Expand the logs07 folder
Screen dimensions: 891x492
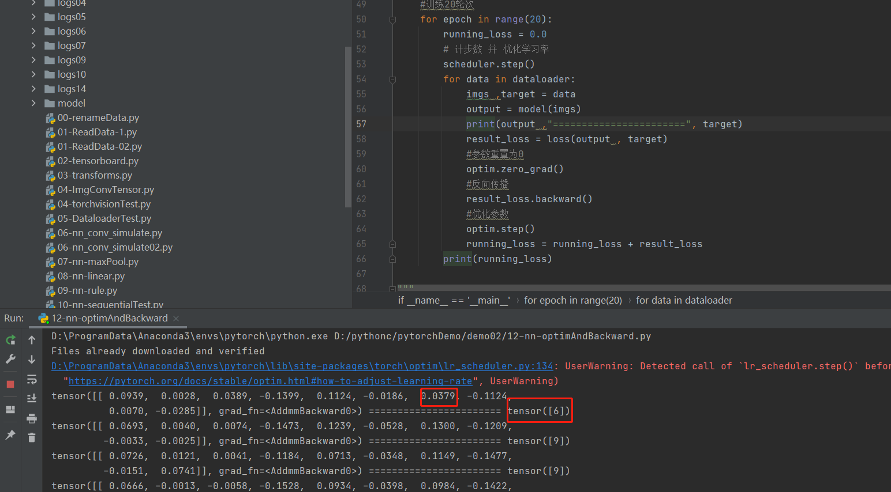[x=33, y=46]
